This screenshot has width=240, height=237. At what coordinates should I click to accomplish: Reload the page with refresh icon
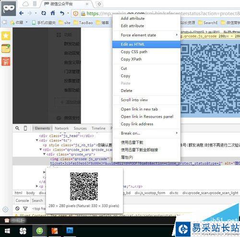point(44,13)
